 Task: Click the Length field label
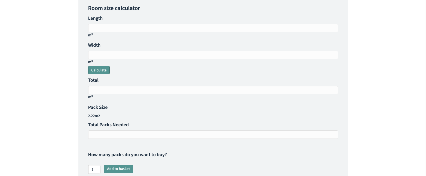click(95, 18)
